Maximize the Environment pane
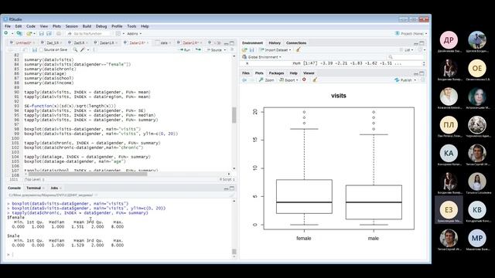Viewport: 495px width, 278px height. pyautogui.click(x=422, y=43)
